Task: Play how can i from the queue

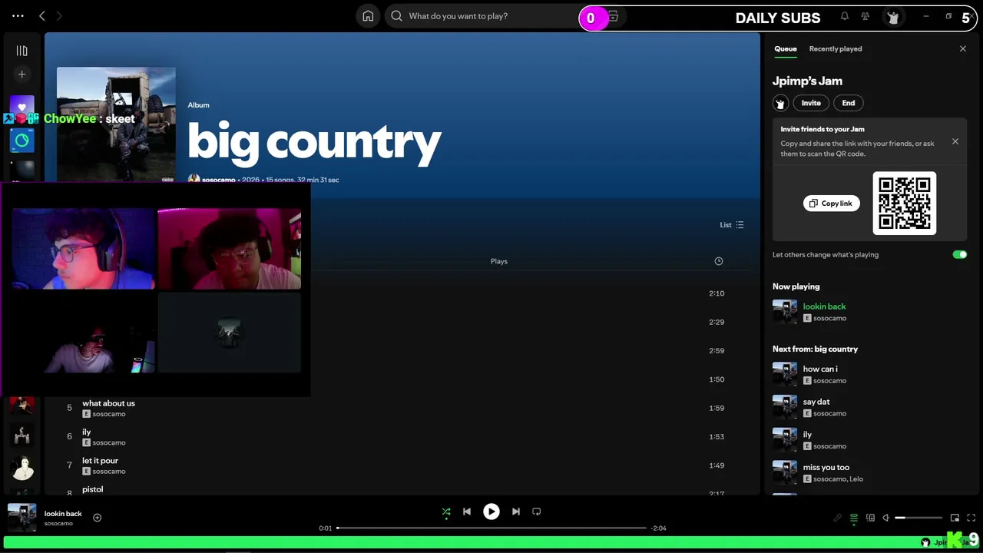Action: coord(820,369)
